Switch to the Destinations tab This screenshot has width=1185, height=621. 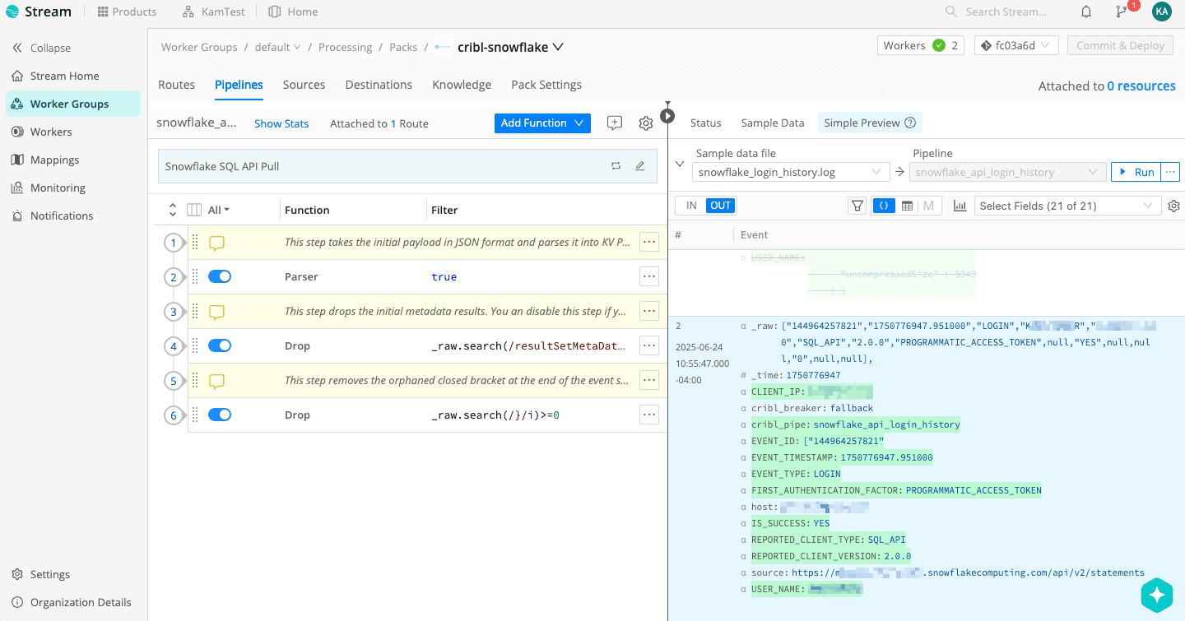pyautogui.click(x=379, y=85)
